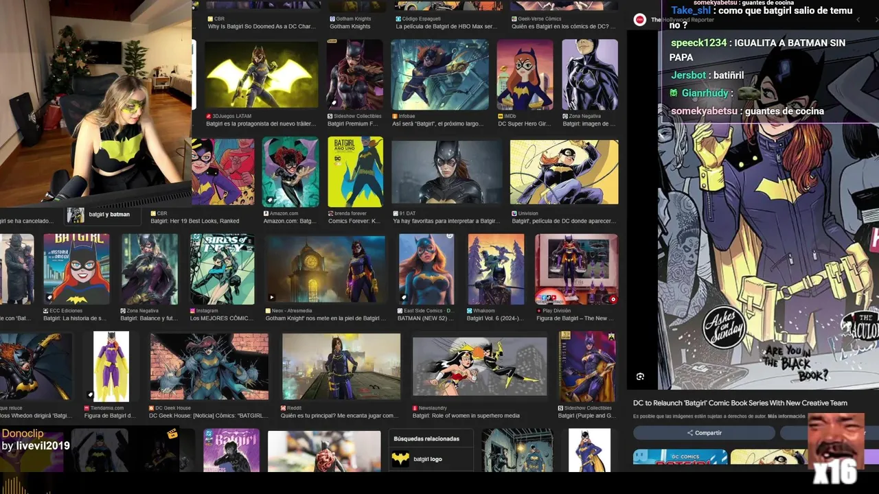Click the Univision favicon
Image resolution: width=879 pixels, height=494 pixels.
(x=514, y=213)
